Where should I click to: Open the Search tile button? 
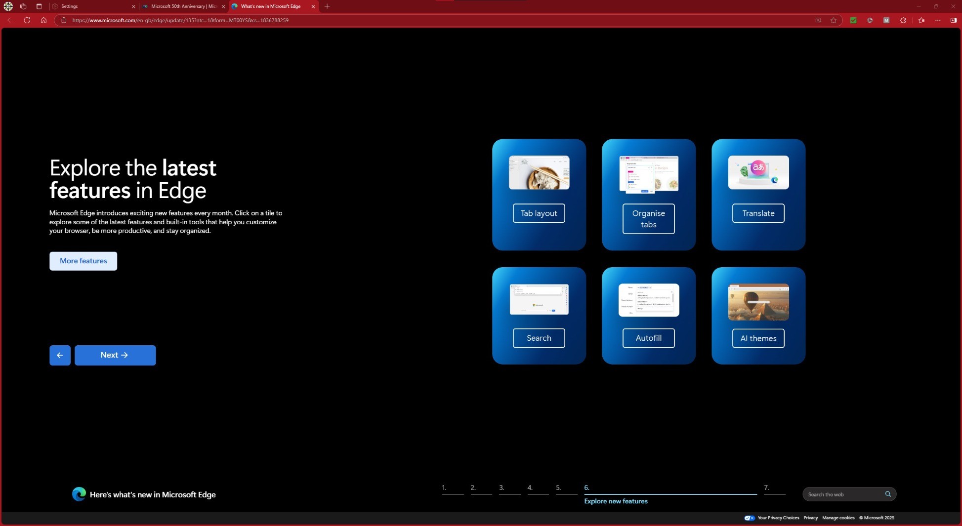[x=539, y=338]
